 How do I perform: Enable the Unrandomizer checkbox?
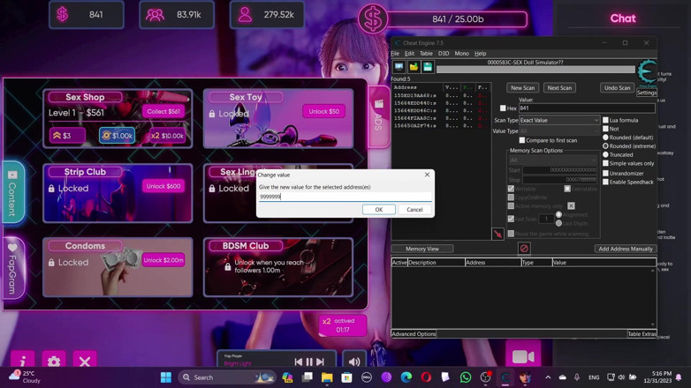click(605, 174)
